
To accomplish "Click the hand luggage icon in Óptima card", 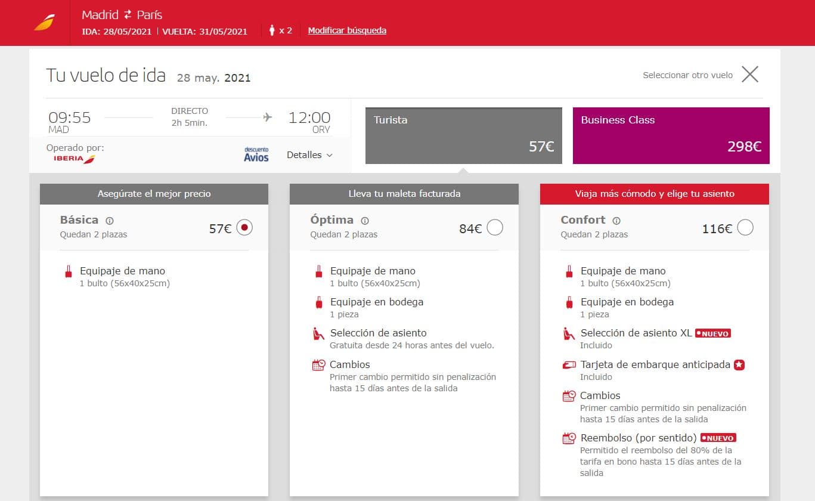I will [318, 272].
